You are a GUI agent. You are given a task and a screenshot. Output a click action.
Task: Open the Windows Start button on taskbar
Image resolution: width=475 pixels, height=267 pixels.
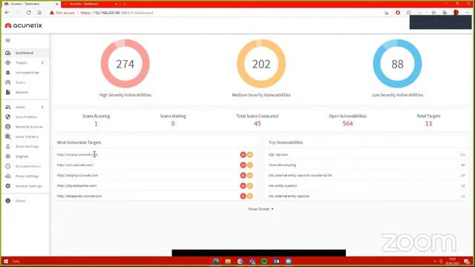click(6, 261)
